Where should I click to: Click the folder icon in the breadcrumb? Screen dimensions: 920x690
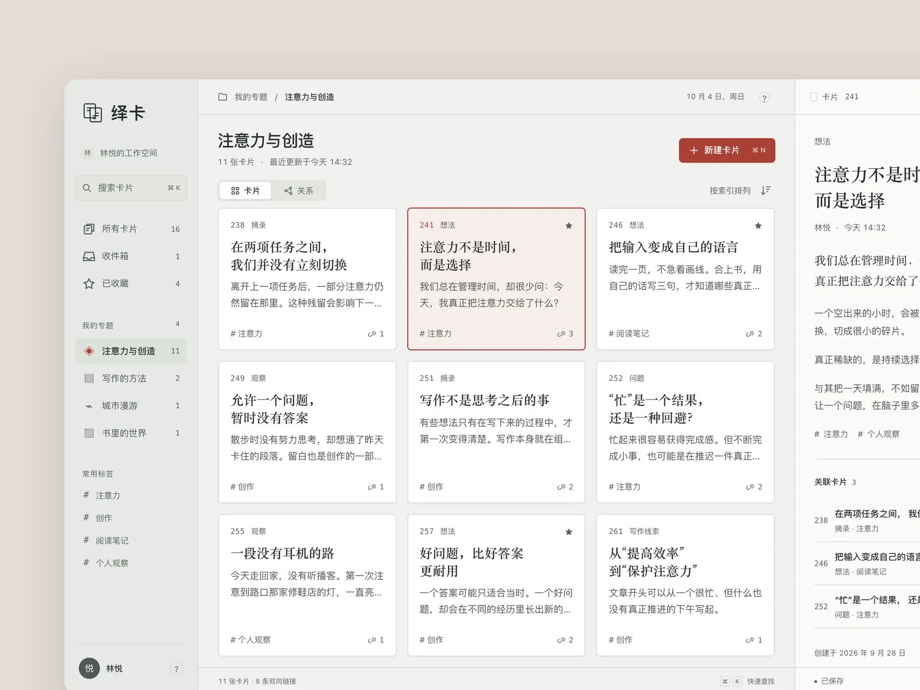(x=223, y=97)
